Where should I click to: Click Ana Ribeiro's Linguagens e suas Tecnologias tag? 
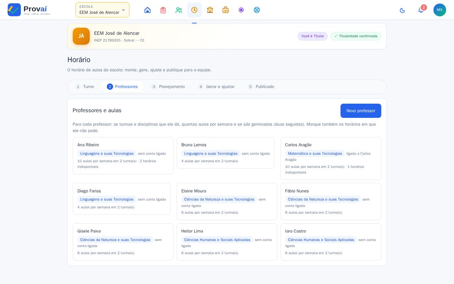[107, 153]
